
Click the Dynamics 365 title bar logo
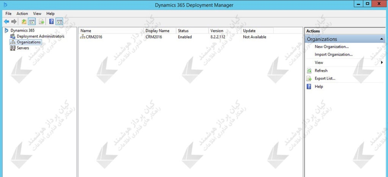coord(5,5)
